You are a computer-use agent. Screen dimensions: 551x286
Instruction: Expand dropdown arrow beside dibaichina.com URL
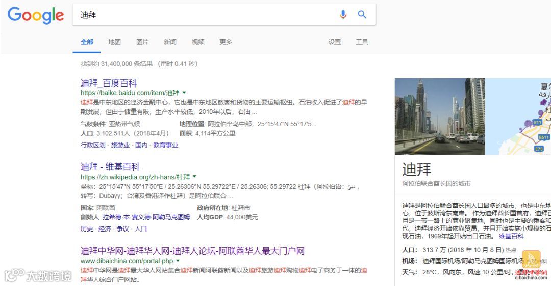[178, 261]
